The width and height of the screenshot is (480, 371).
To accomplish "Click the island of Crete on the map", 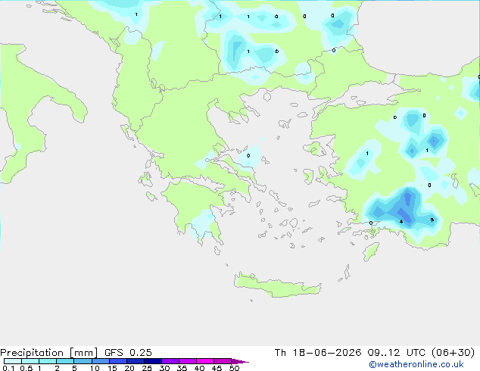I will coord(277,285).
